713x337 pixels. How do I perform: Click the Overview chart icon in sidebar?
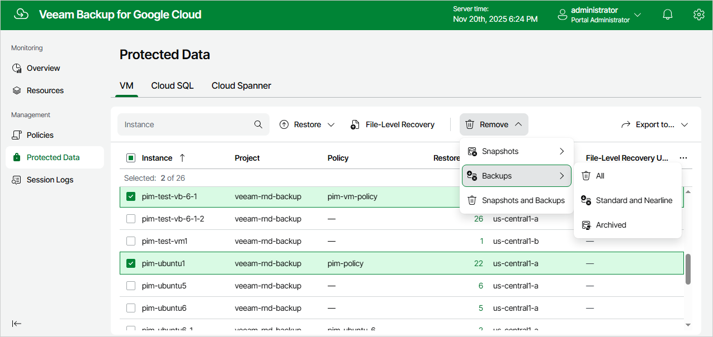pos(17,68)
